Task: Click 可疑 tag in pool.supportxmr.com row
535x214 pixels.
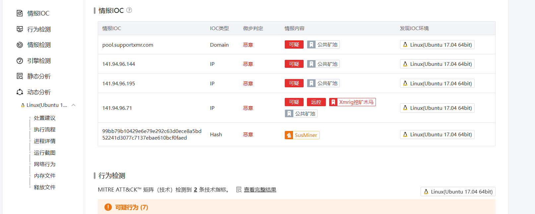Action: click(x=294, y=45)
